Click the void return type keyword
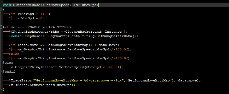Image resolution: width=229 pixels, height=94 pixels. click(x=7, y=5)
